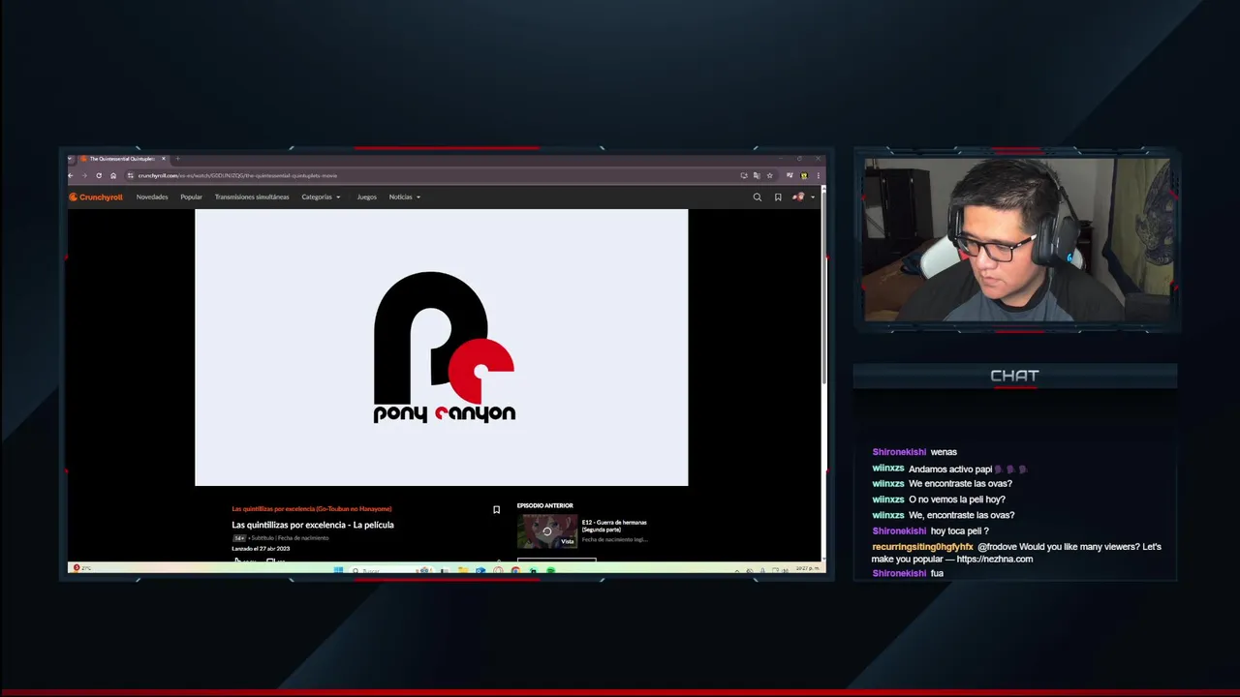Screen dimensions: 1240x697
Task: Open the tab search dropdown in Chrome
Action: click(x=70, y=159)
